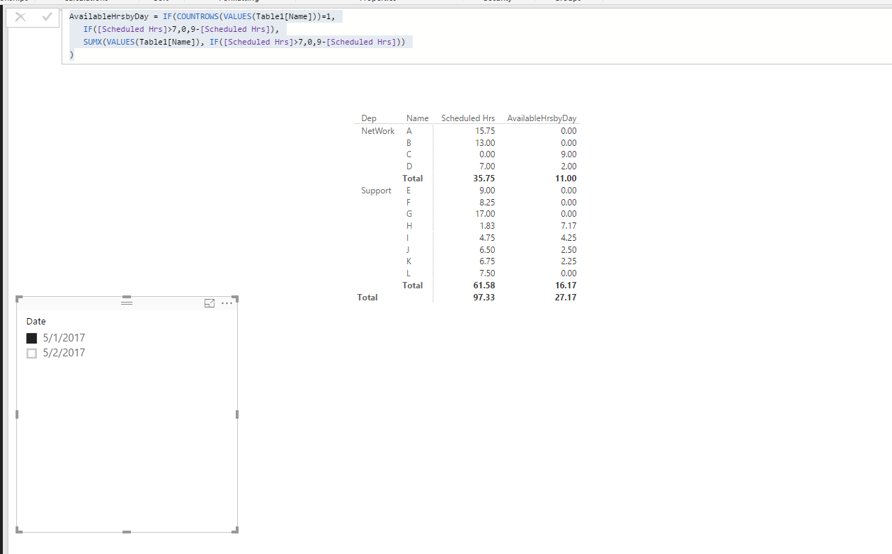Click the name cell E
The height and width of the screenshot is (554, 892).
[x=409, y=191]
